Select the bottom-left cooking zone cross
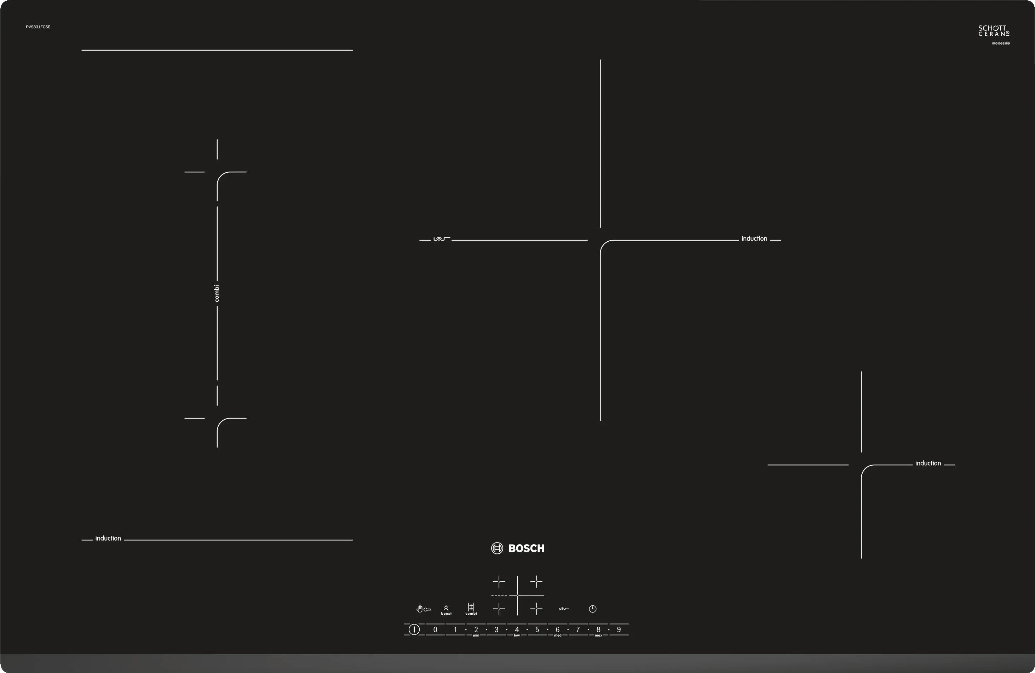The width and height of the screenshot is (1035, 673). 499,609
